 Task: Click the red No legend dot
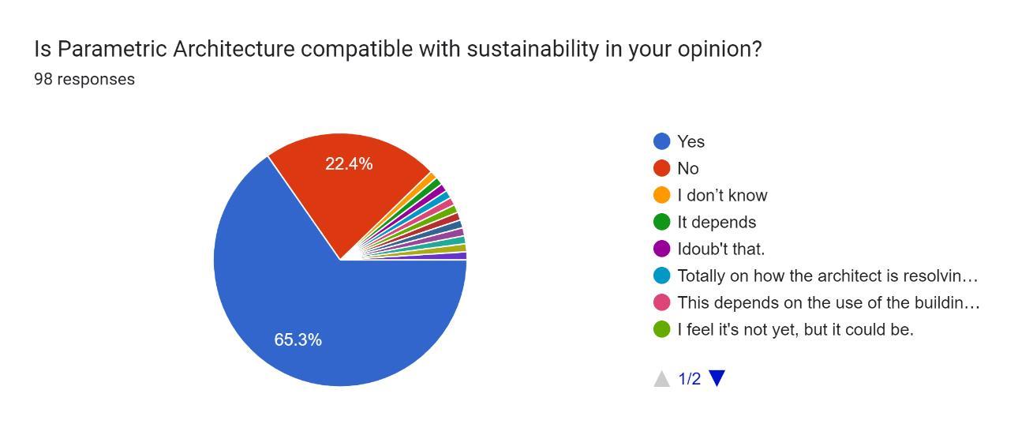tap(661, 168)
